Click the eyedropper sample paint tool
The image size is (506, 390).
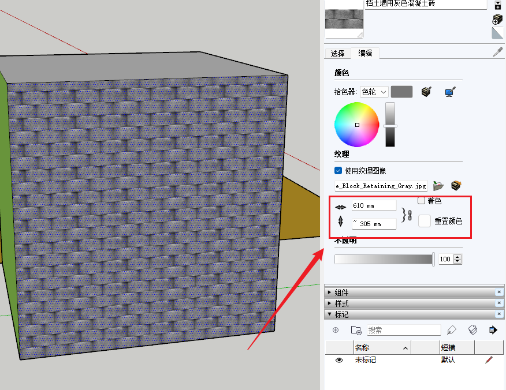click(497, 52)
